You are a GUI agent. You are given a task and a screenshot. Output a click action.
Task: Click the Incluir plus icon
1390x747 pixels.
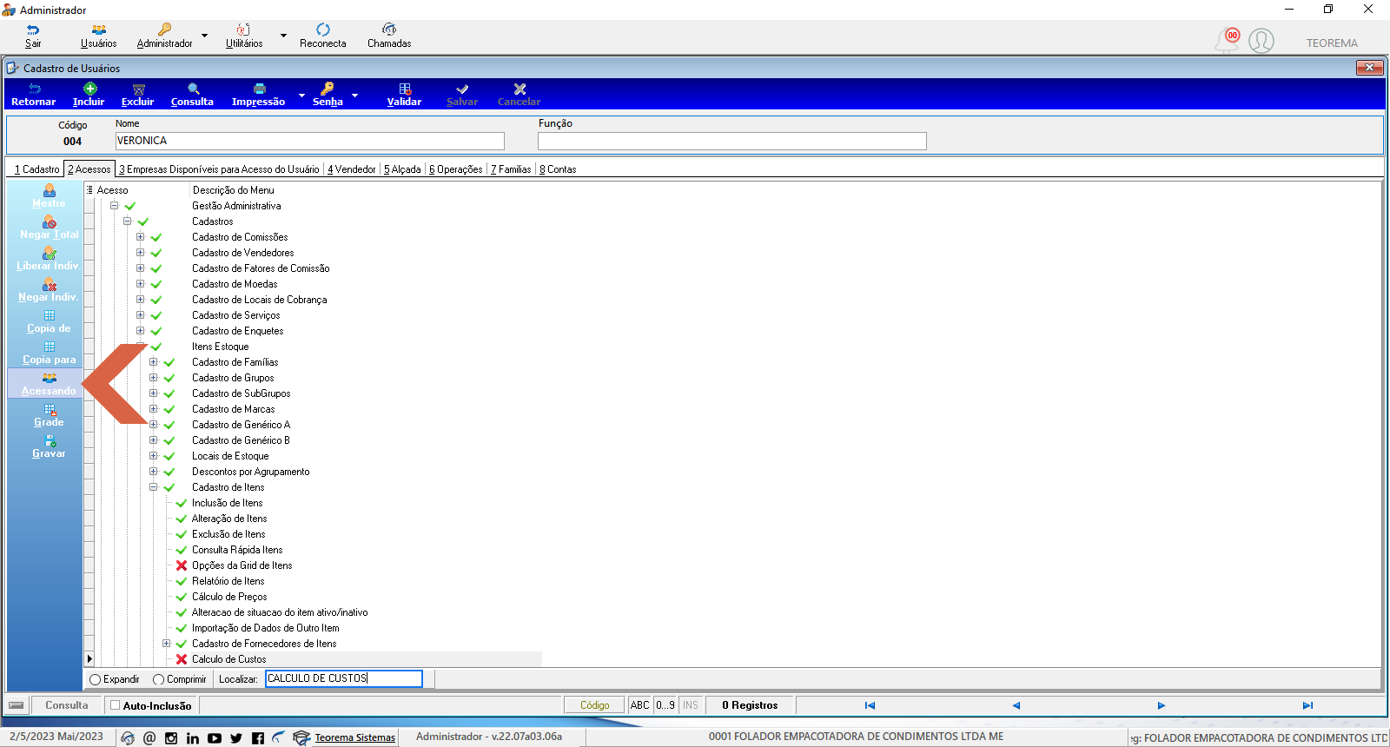pyautogui.click(x=89, y=89)
